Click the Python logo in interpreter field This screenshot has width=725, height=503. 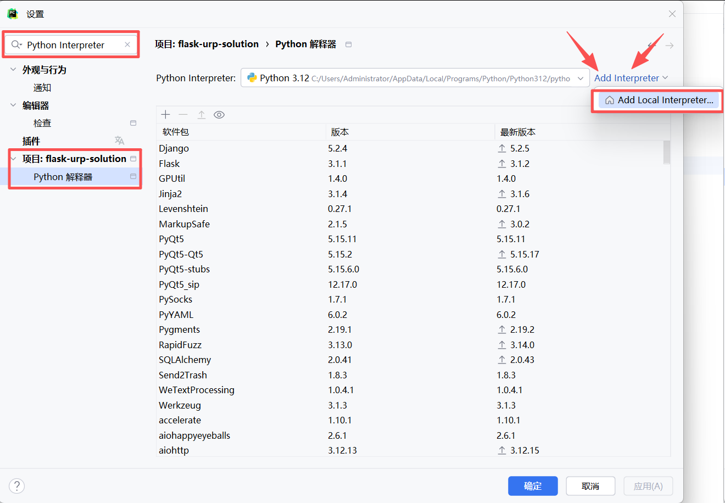tap(252, 78)
